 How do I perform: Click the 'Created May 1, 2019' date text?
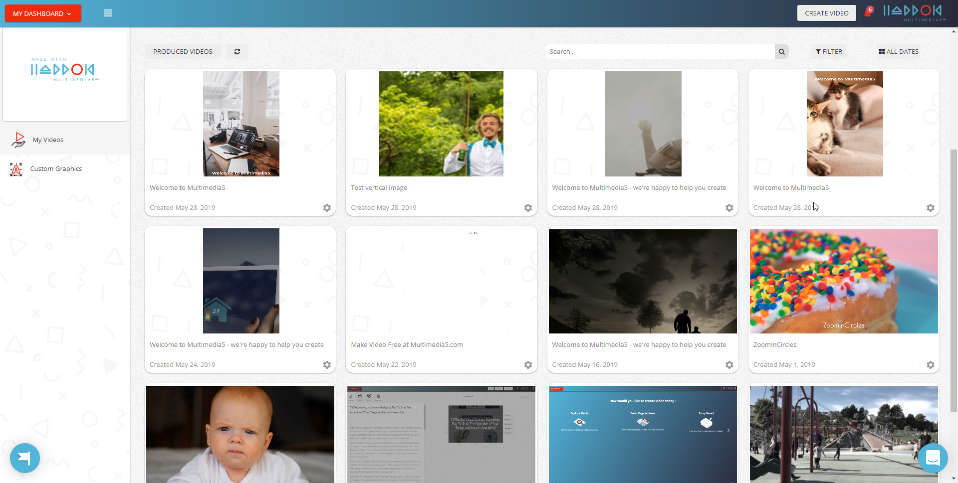(x=784, y=365)
